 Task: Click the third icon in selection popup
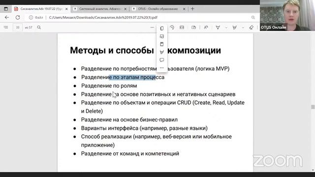162,44
